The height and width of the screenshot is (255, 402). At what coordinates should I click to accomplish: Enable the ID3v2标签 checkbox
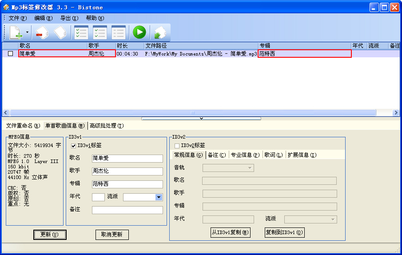[x=177, y=145]
